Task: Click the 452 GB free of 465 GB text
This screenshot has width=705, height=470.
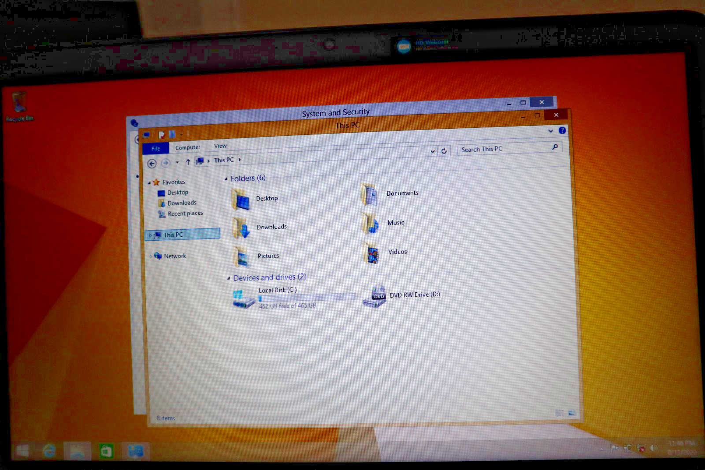Action: (x=287, y=306)
